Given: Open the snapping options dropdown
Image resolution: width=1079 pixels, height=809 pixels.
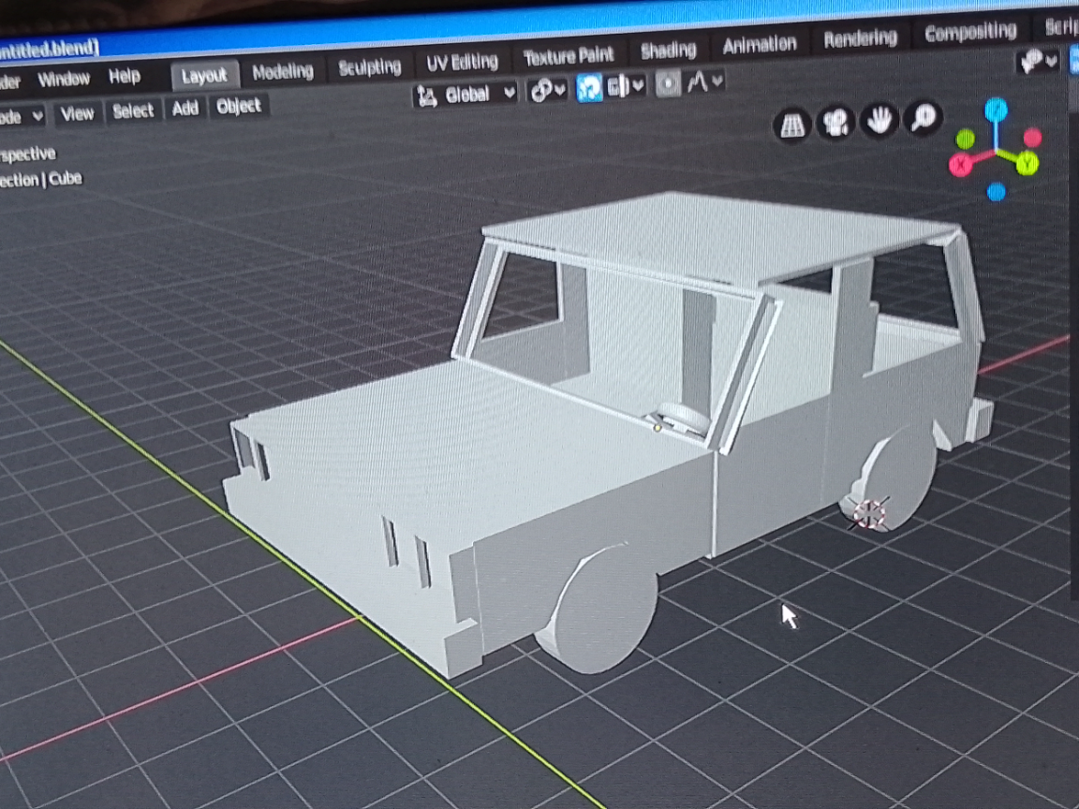Looking at the screenshot, I should point(625,86).
